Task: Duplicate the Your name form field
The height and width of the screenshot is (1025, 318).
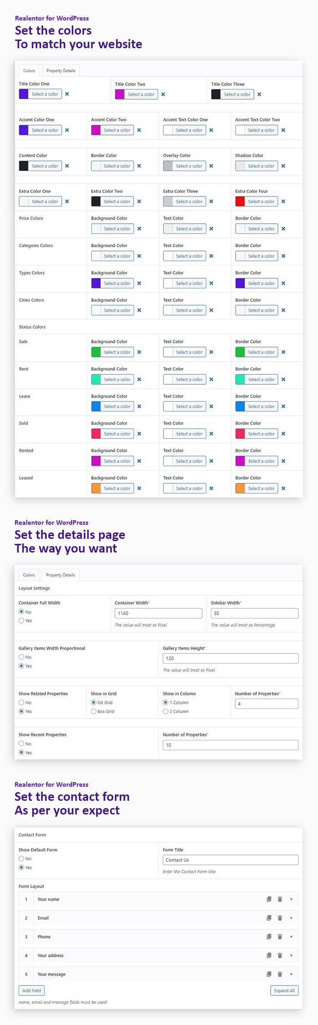Action: [x=269, y=899]
